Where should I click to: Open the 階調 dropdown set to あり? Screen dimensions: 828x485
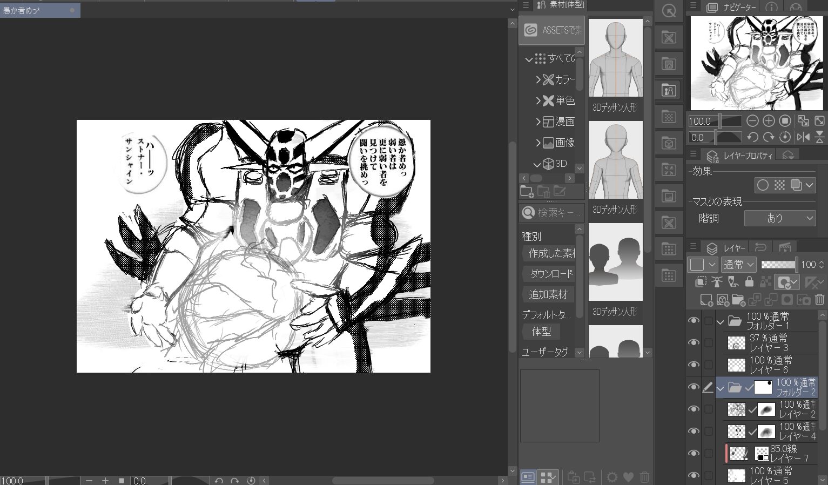(x=779, y=218)
